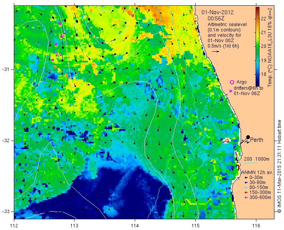Click the Perth city label
284x230 pixels.
(256, 140)
